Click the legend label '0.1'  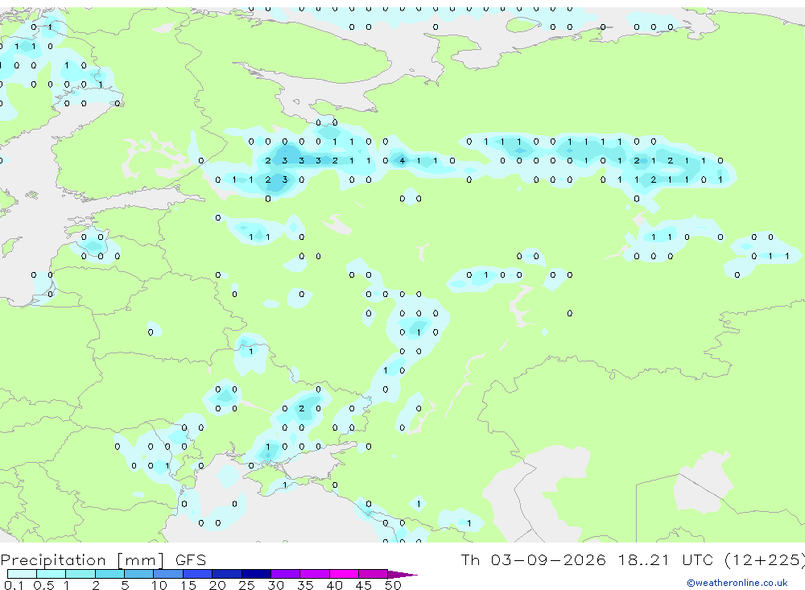(14, 585)
